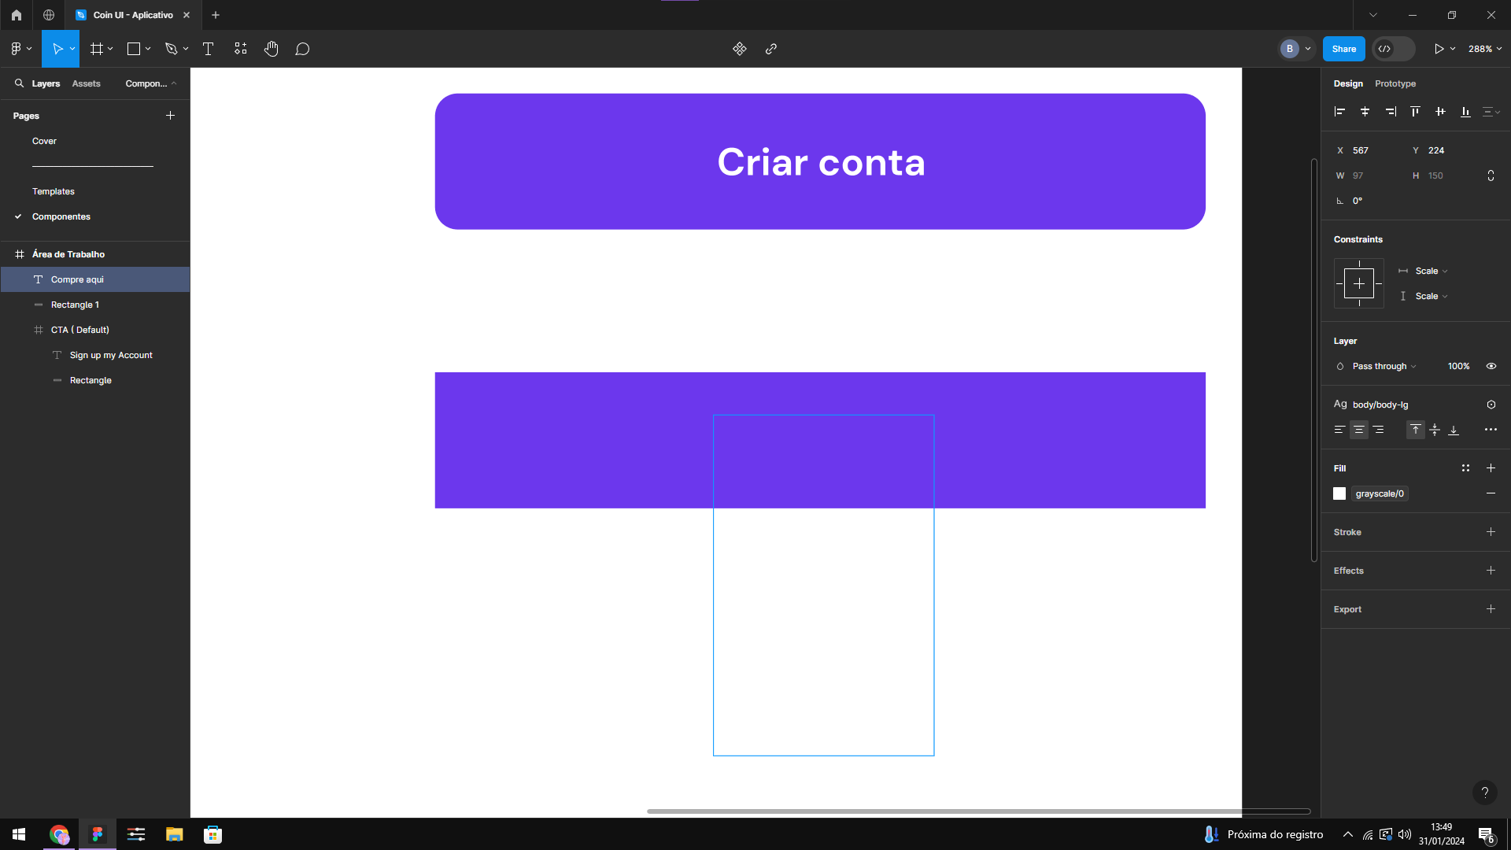Select the Hand/Pan tool
This screenshot has height=850, width=1511.
[272, 49]
